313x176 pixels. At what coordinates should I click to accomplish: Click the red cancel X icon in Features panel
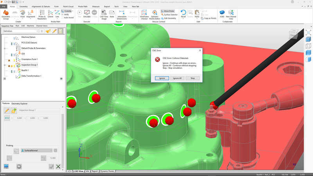58,167
